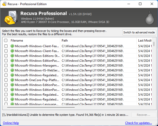Click 'Recuva - Professional Edition' window title
Viewport: 158px width, 126px height.
(27, 4)
